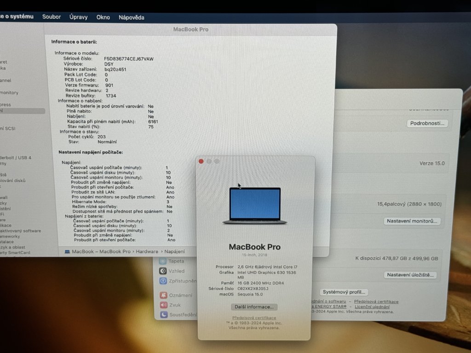Click the Informace o baterii heading
Screen dimensions: 471x353
coord(74,42)
